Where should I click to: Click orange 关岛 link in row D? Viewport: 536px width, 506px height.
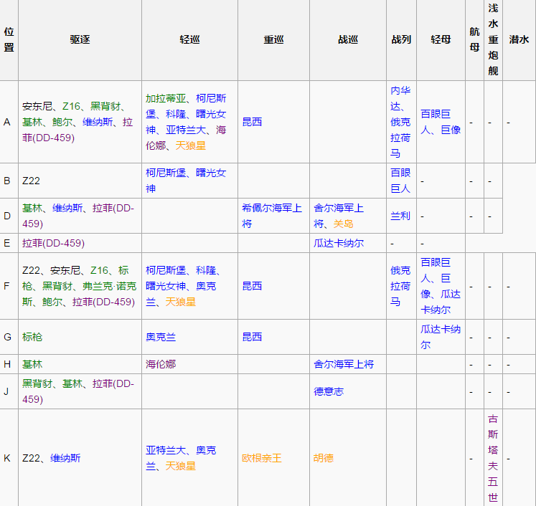click(x=343, y=224)
